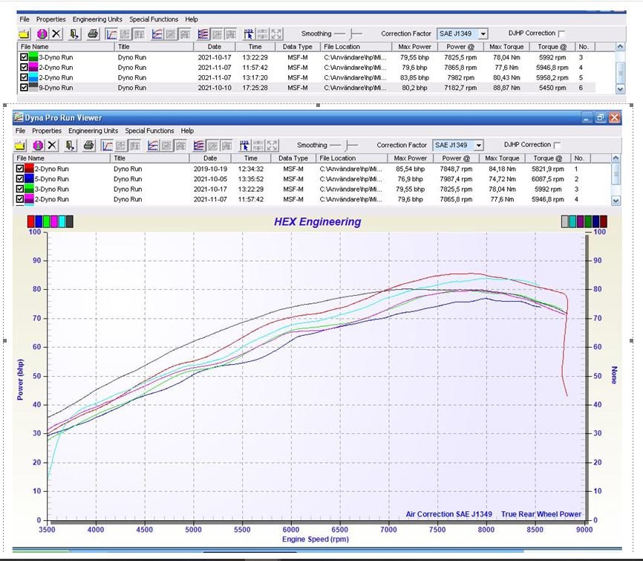This screenshot has width=643, height=561.
Task: Click the file list scroll-down arrow
Action: coord(616,201)
